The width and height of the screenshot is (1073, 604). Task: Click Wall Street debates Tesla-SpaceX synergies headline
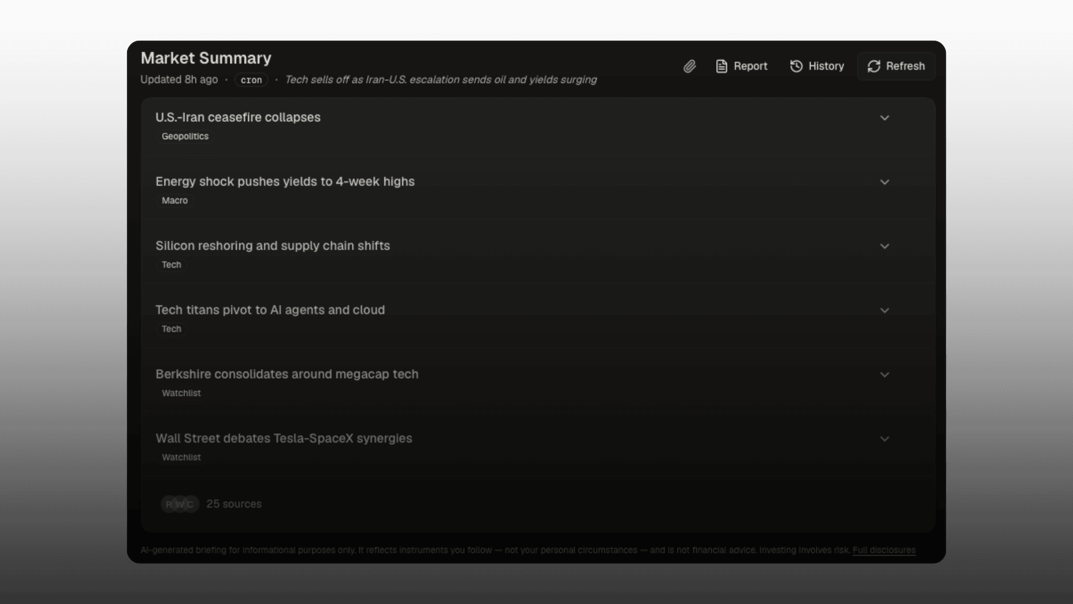284,438
